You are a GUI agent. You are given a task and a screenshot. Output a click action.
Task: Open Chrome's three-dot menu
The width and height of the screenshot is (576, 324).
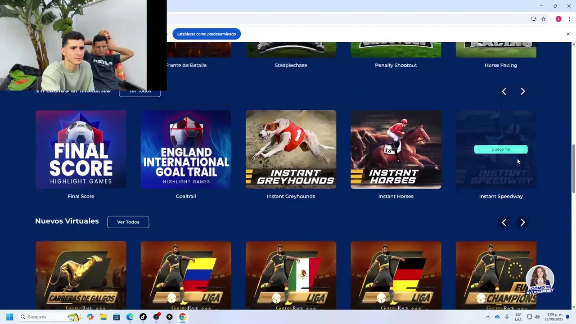(x=569, y=19)
